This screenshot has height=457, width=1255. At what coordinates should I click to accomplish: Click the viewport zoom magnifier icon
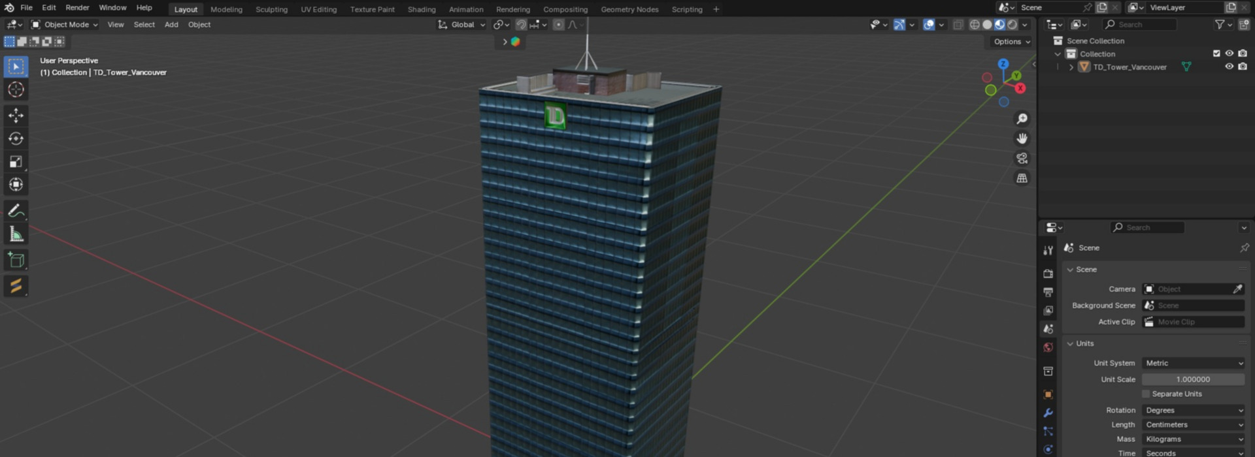(x=1022, y=119)
